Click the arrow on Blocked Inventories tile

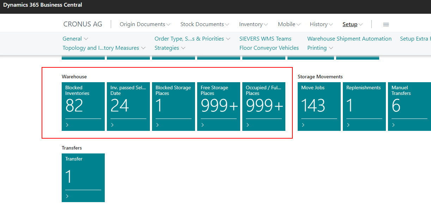click(x=67, y=125)
